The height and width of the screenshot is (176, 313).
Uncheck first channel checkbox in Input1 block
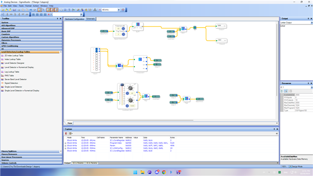[x=97, y=49]
